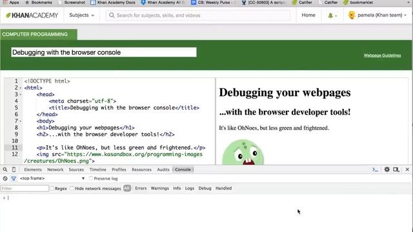Open the Khan Academy Docs bookmark
Image resolution: width=413 pixels, height=232 pixels.
click(113, 2)
